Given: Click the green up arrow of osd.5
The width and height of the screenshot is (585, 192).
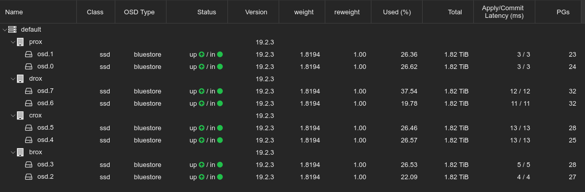Looking at the screenshot, I should pos(201,128).
